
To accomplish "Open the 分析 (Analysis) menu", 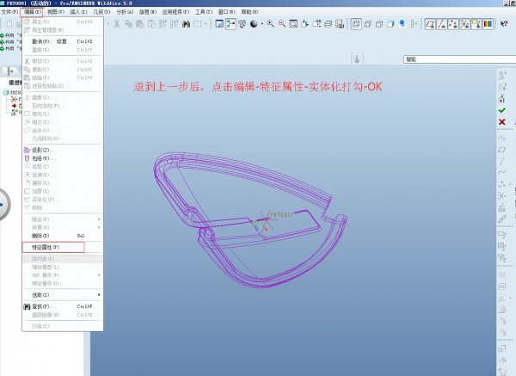I will [125, 12].
